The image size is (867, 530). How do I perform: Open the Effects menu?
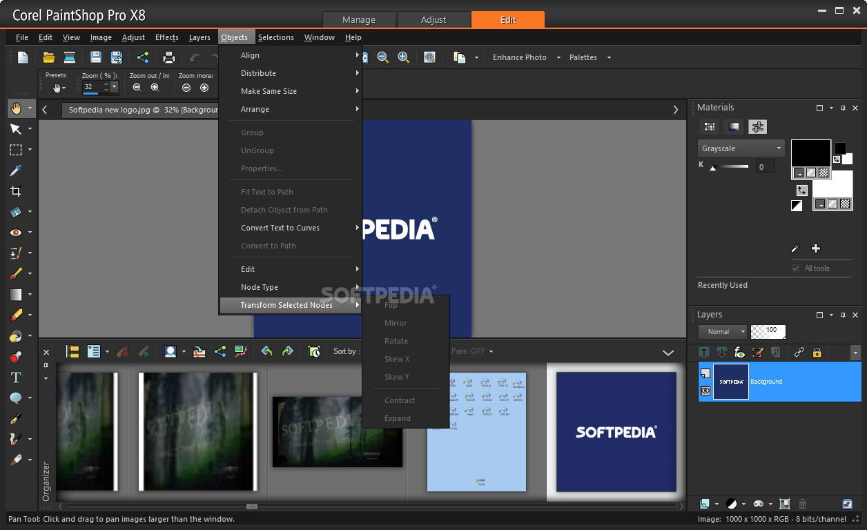point(167,37)
